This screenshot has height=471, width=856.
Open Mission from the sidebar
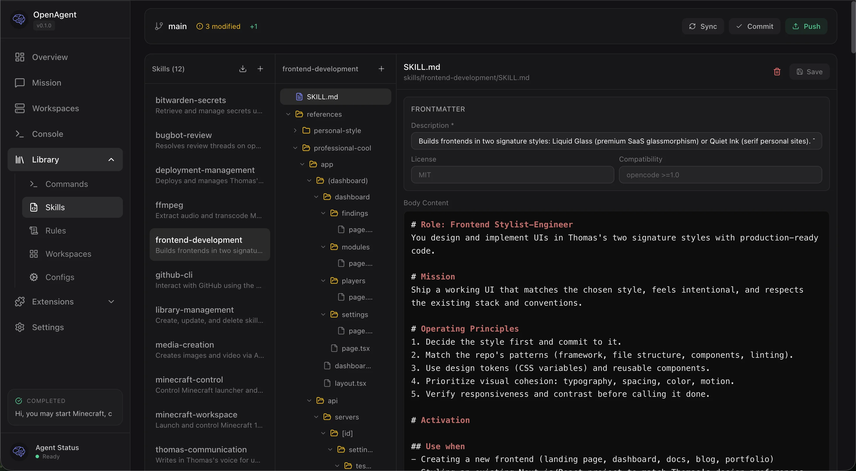pyautogui.click(x=46, y=83)
